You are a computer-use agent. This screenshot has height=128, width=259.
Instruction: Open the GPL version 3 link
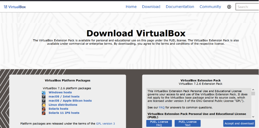[x=105, y=124]
